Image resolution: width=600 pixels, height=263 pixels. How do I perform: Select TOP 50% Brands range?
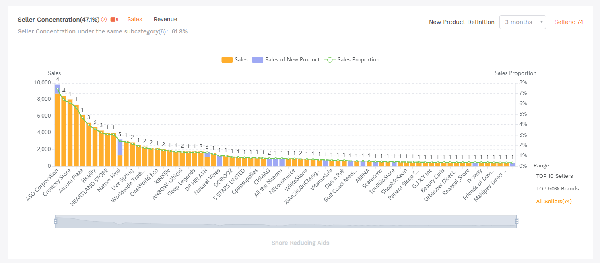(x=557, y=189)
